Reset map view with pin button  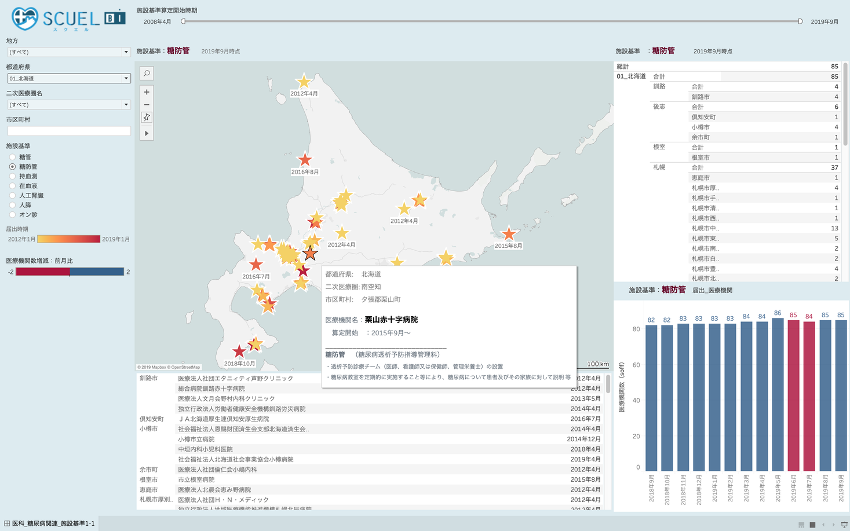(x=147, y=118)
